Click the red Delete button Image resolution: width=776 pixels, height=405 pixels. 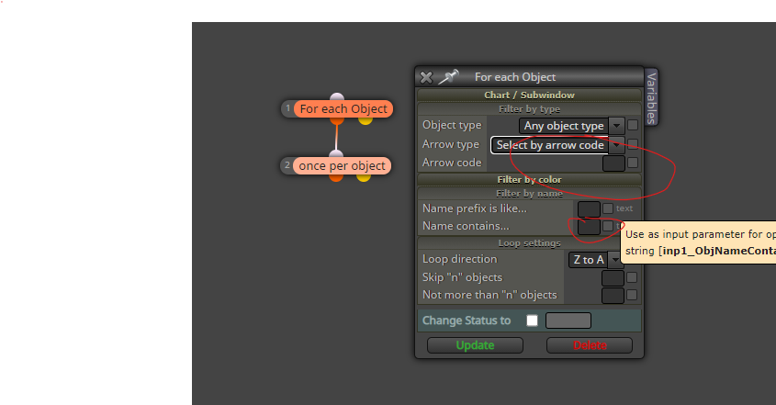[x=590, y=345]
